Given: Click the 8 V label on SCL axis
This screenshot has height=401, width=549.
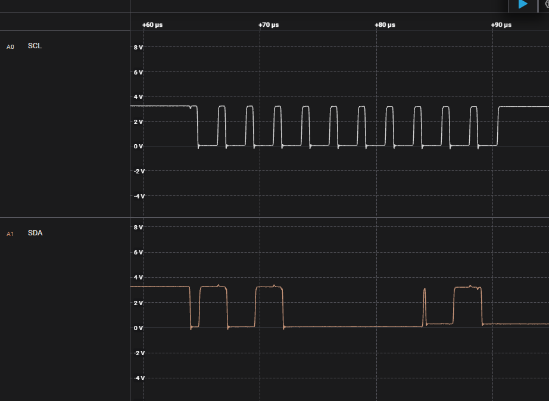Looking at the screenshot, I should pos(138,47).
